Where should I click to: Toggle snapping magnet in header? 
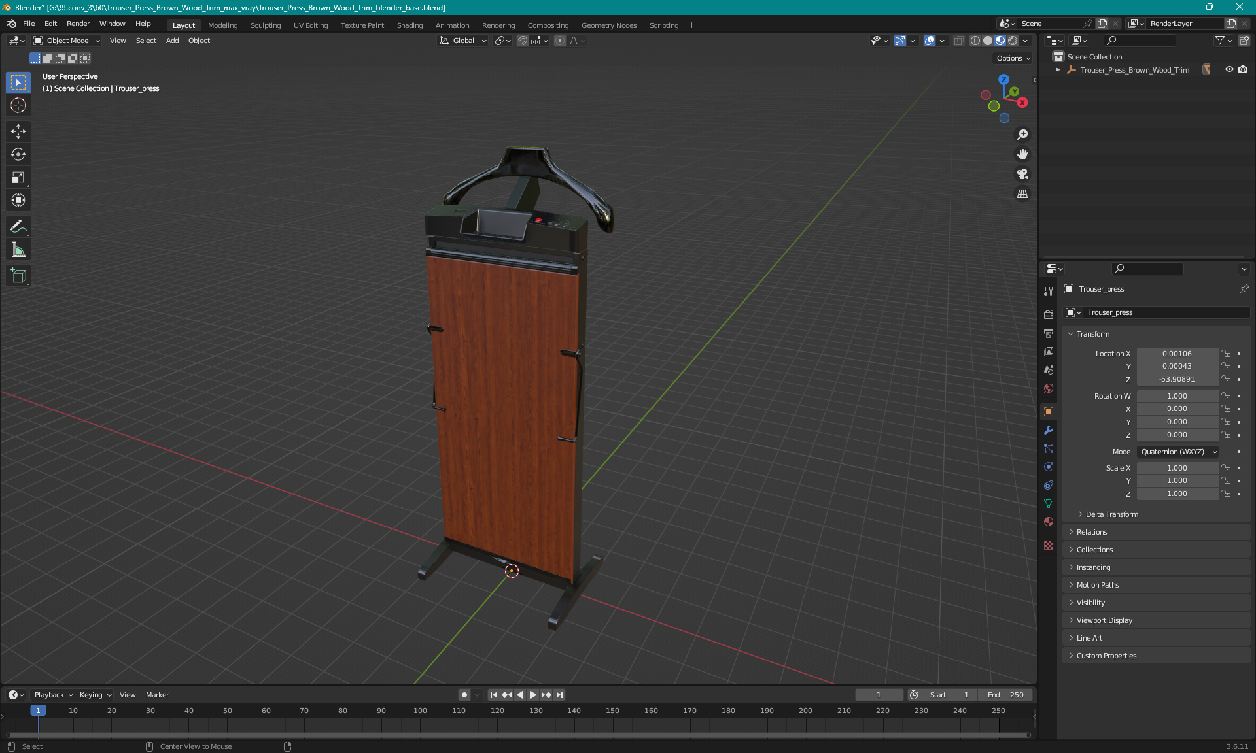pos(522,41)
